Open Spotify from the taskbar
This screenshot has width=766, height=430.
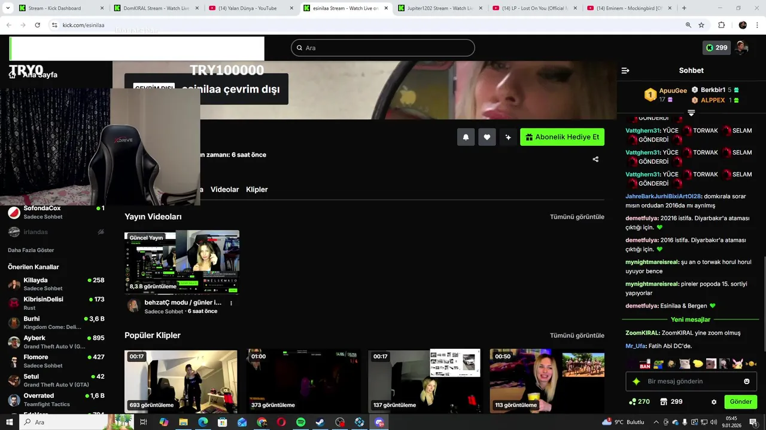coord(300,422)
